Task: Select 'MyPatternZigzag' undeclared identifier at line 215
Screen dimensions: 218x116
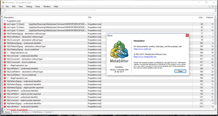Action: coord(108,104)
